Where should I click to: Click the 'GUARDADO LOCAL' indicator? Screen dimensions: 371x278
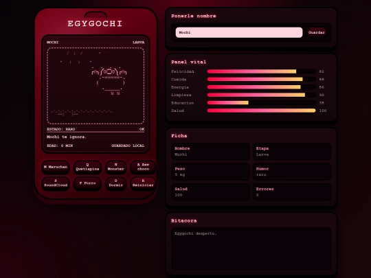[x=128, y=146]
